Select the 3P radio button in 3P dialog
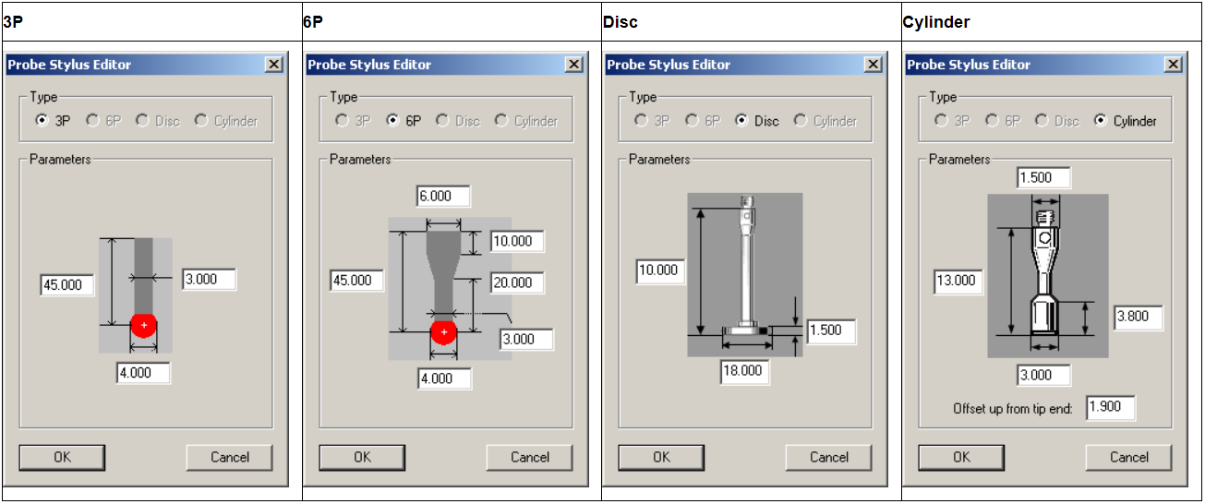This screenshot has width=1205, height=504. coord(42,121)
